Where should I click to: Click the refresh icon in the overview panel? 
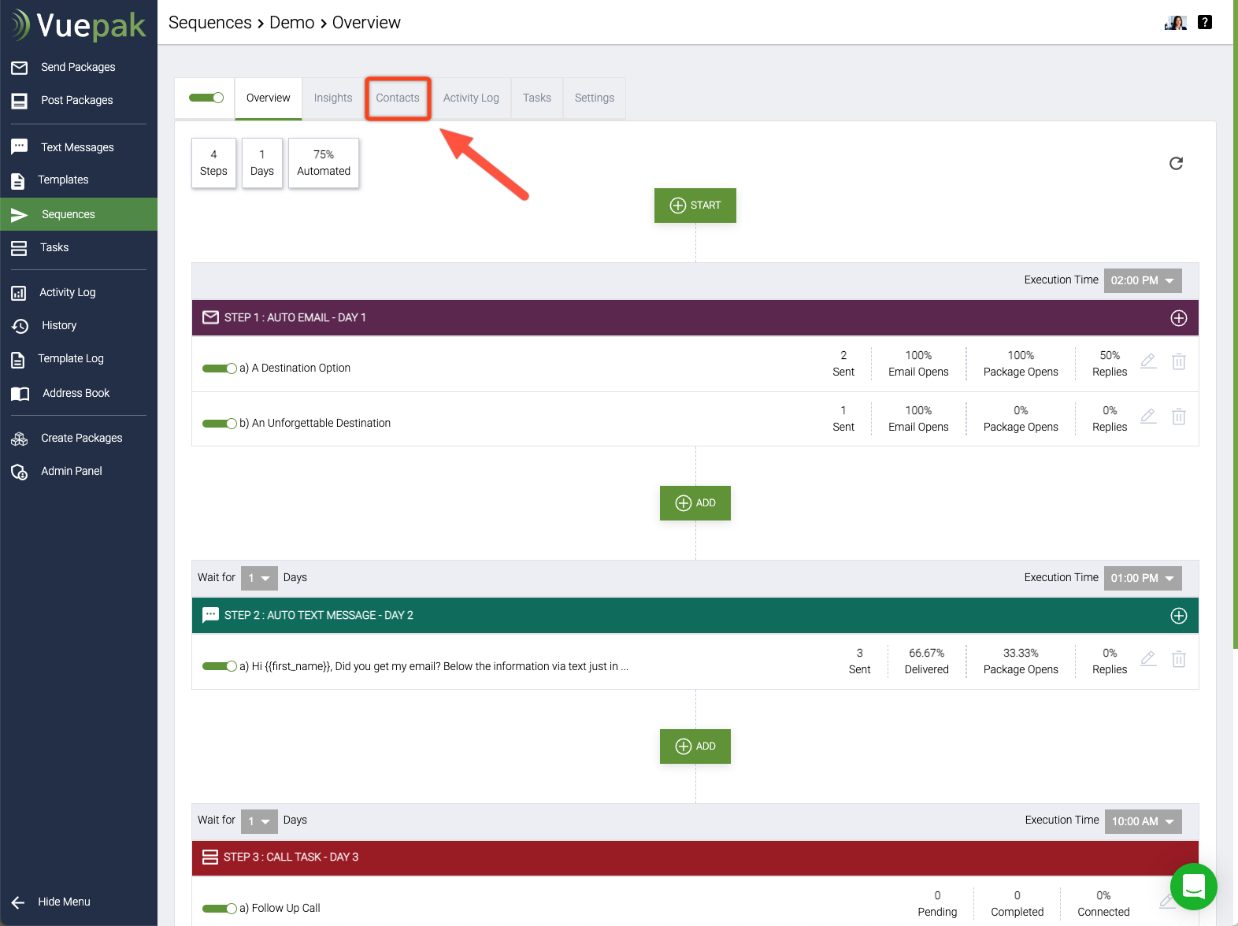1176,163
